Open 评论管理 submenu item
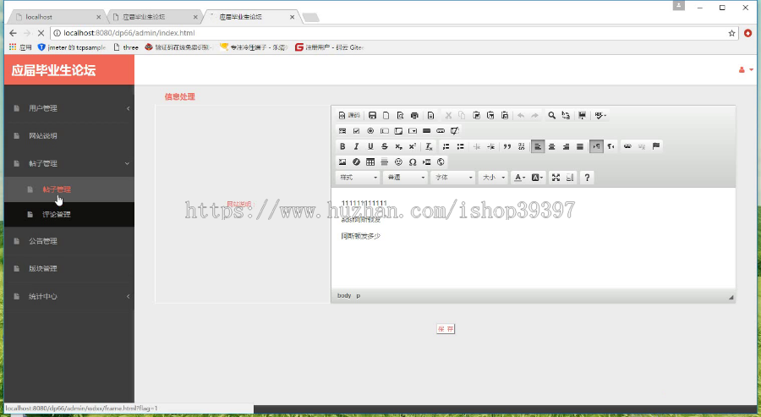Screen dimensions: 761x417 tap(69, 215)
